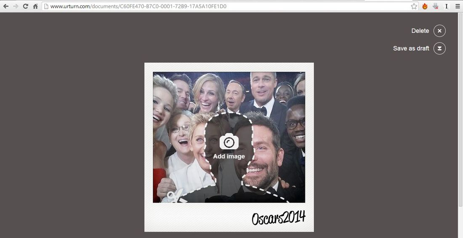
Task: Open the download extension icon
Action: pyautogui.click(x=436, y=6)
